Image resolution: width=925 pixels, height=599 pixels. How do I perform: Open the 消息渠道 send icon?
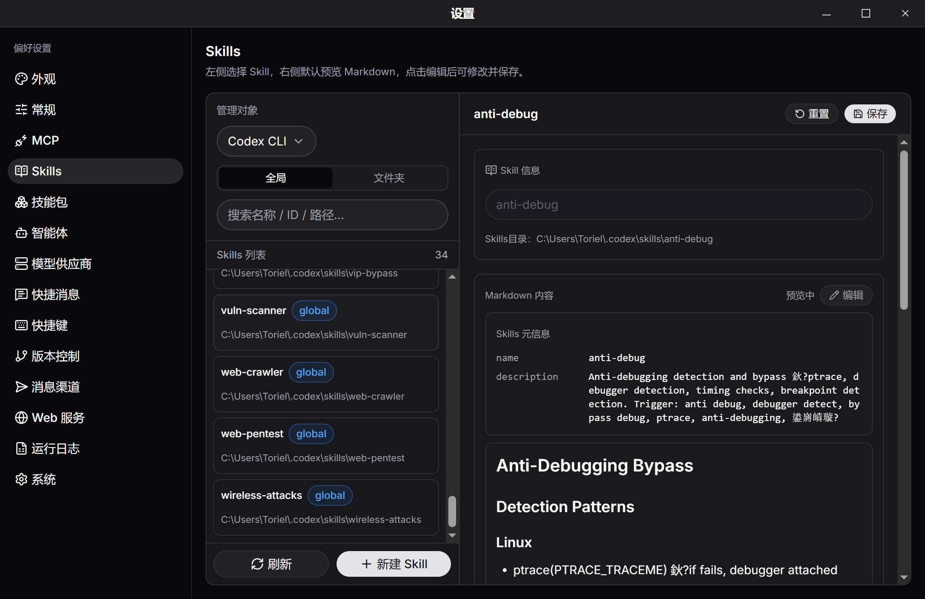21,387
